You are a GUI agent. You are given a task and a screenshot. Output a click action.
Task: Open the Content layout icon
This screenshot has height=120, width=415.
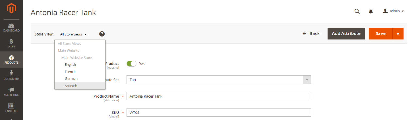click(x=11, y=106)
